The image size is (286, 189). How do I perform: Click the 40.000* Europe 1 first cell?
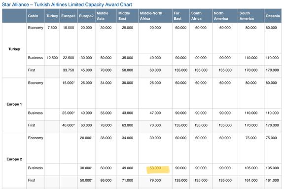69,125
